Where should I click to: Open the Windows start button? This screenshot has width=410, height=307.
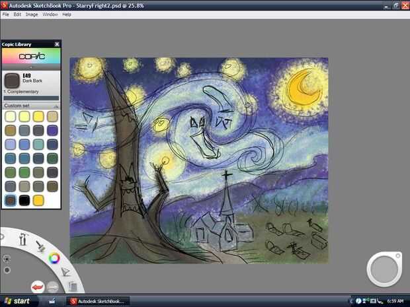(18, 301)
